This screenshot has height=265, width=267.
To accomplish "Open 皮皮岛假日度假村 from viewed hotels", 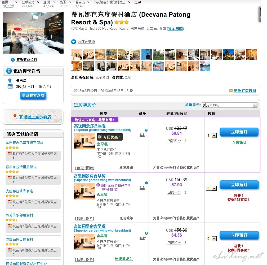I will 19,240.
